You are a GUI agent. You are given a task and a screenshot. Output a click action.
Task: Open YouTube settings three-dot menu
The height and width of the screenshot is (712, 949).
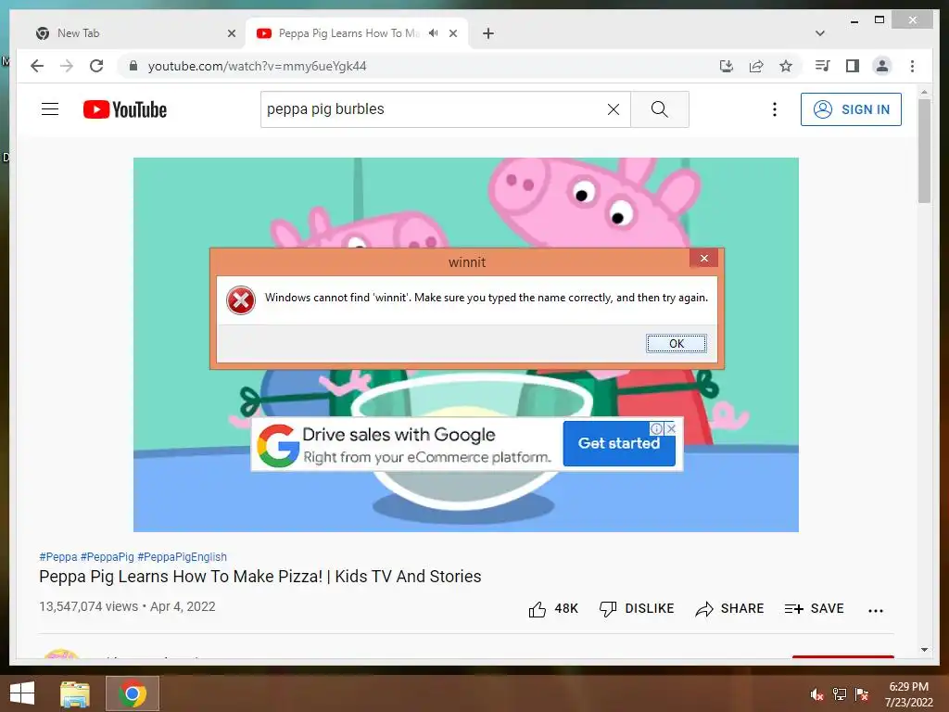tap(774, 109)
